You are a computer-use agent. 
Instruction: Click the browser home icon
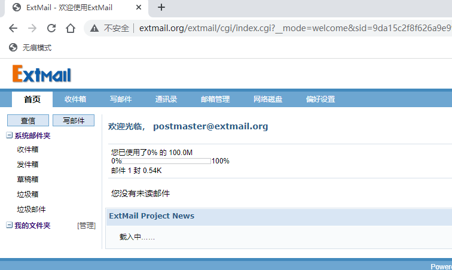[71, 28]
